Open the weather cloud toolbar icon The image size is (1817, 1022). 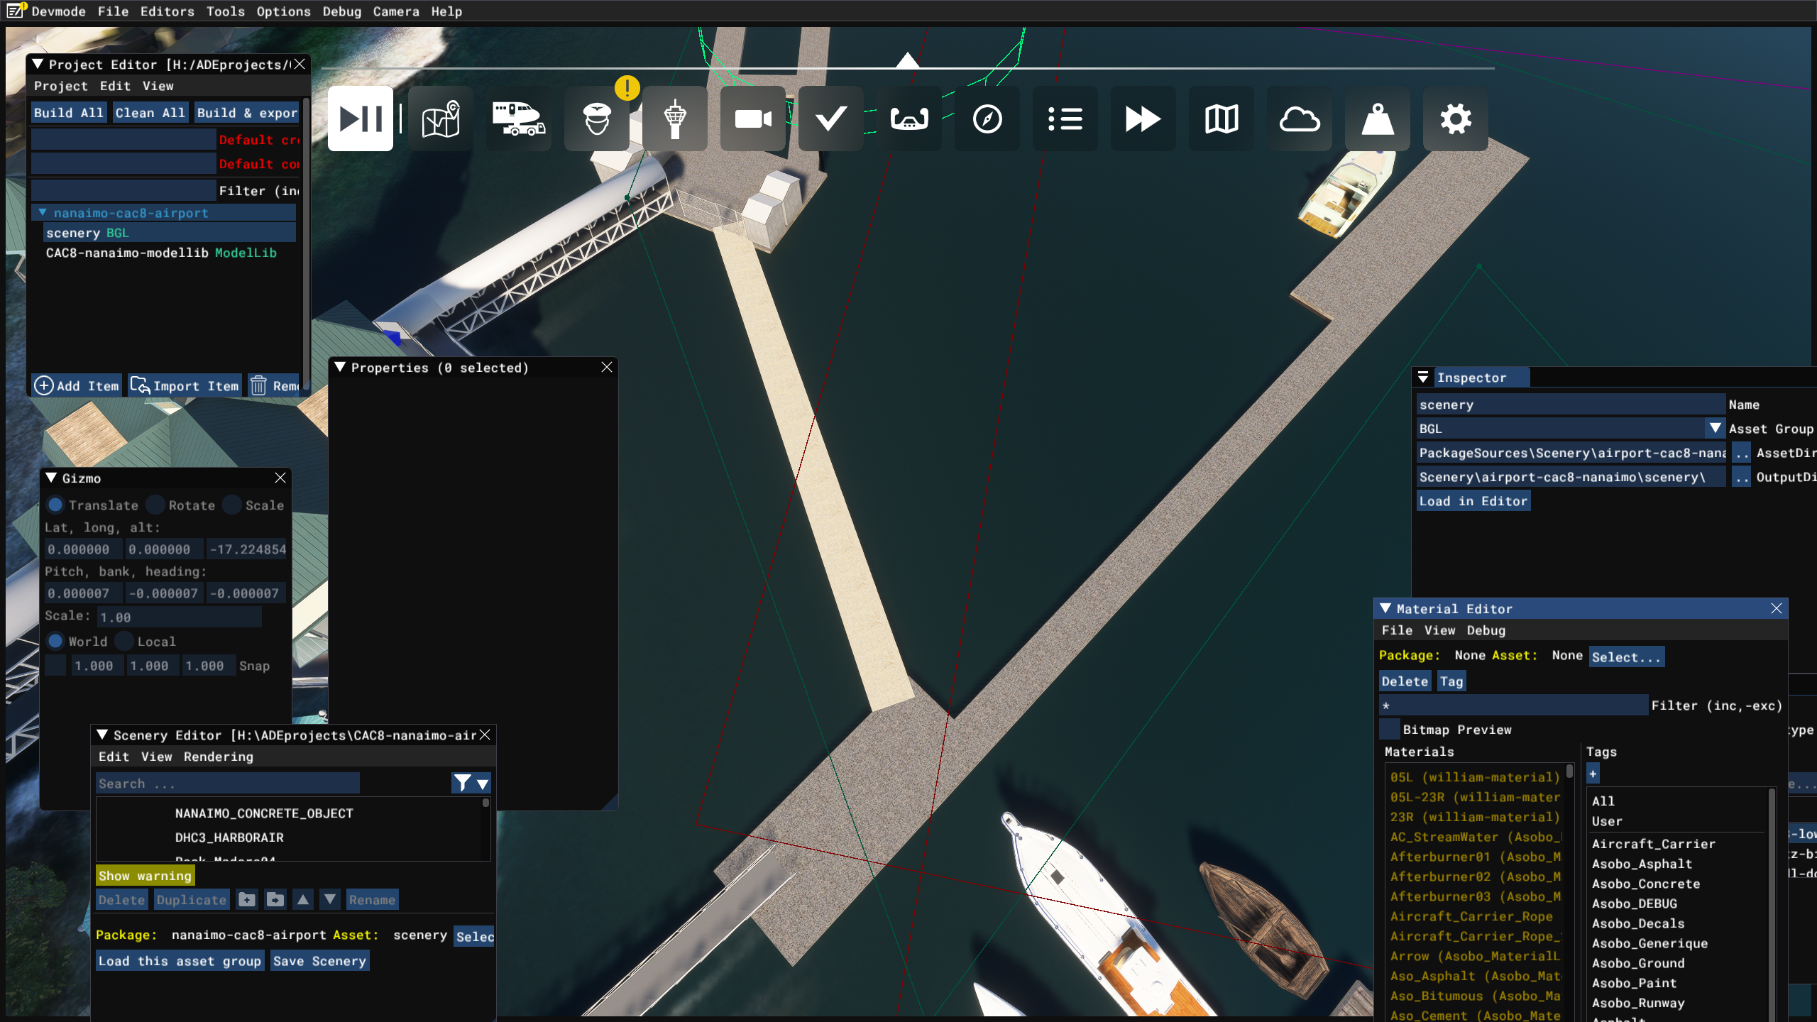(1300, 119)
